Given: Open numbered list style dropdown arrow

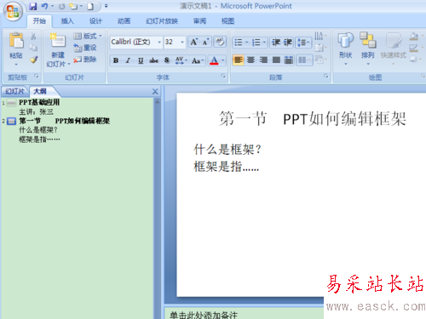Looking at the screenshot, I should point(264,43).
